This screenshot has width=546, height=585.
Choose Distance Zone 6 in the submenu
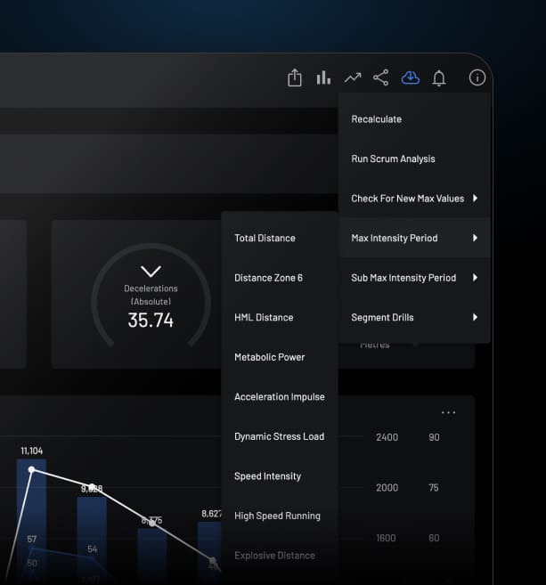click(x=280, y=278)
